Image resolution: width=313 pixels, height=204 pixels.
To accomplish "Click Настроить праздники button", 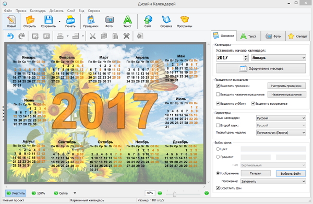I will tap(286, 86).
